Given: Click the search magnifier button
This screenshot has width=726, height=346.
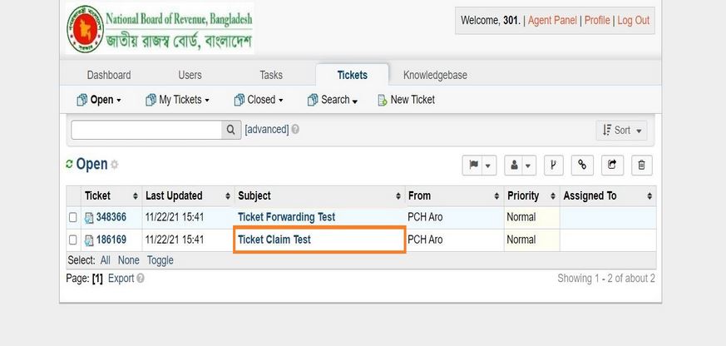Looking at the screenshot, I should [231, 130].
